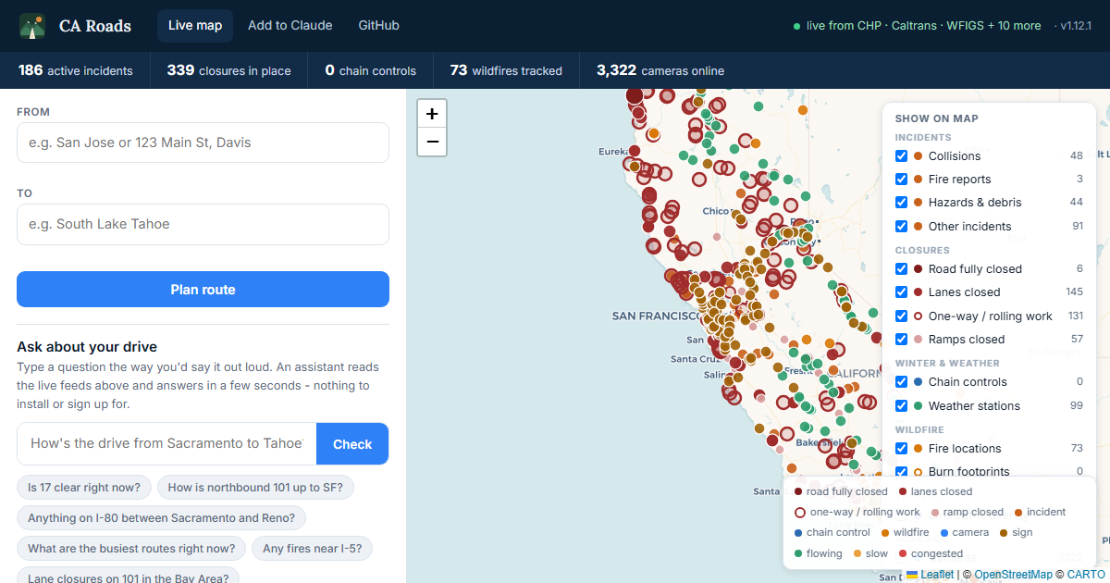The height and width of the screenshot is (583, 1110).
Task: Zoom out the map with minus button
Action: (432, 142)
